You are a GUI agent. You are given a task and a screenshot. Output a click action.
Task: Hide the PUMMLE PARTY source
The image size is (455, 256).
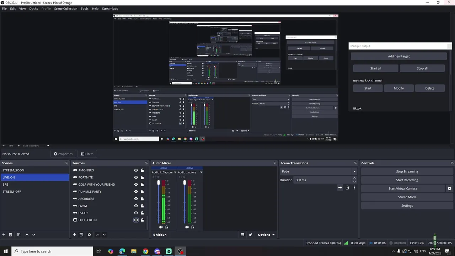point(136,192)
